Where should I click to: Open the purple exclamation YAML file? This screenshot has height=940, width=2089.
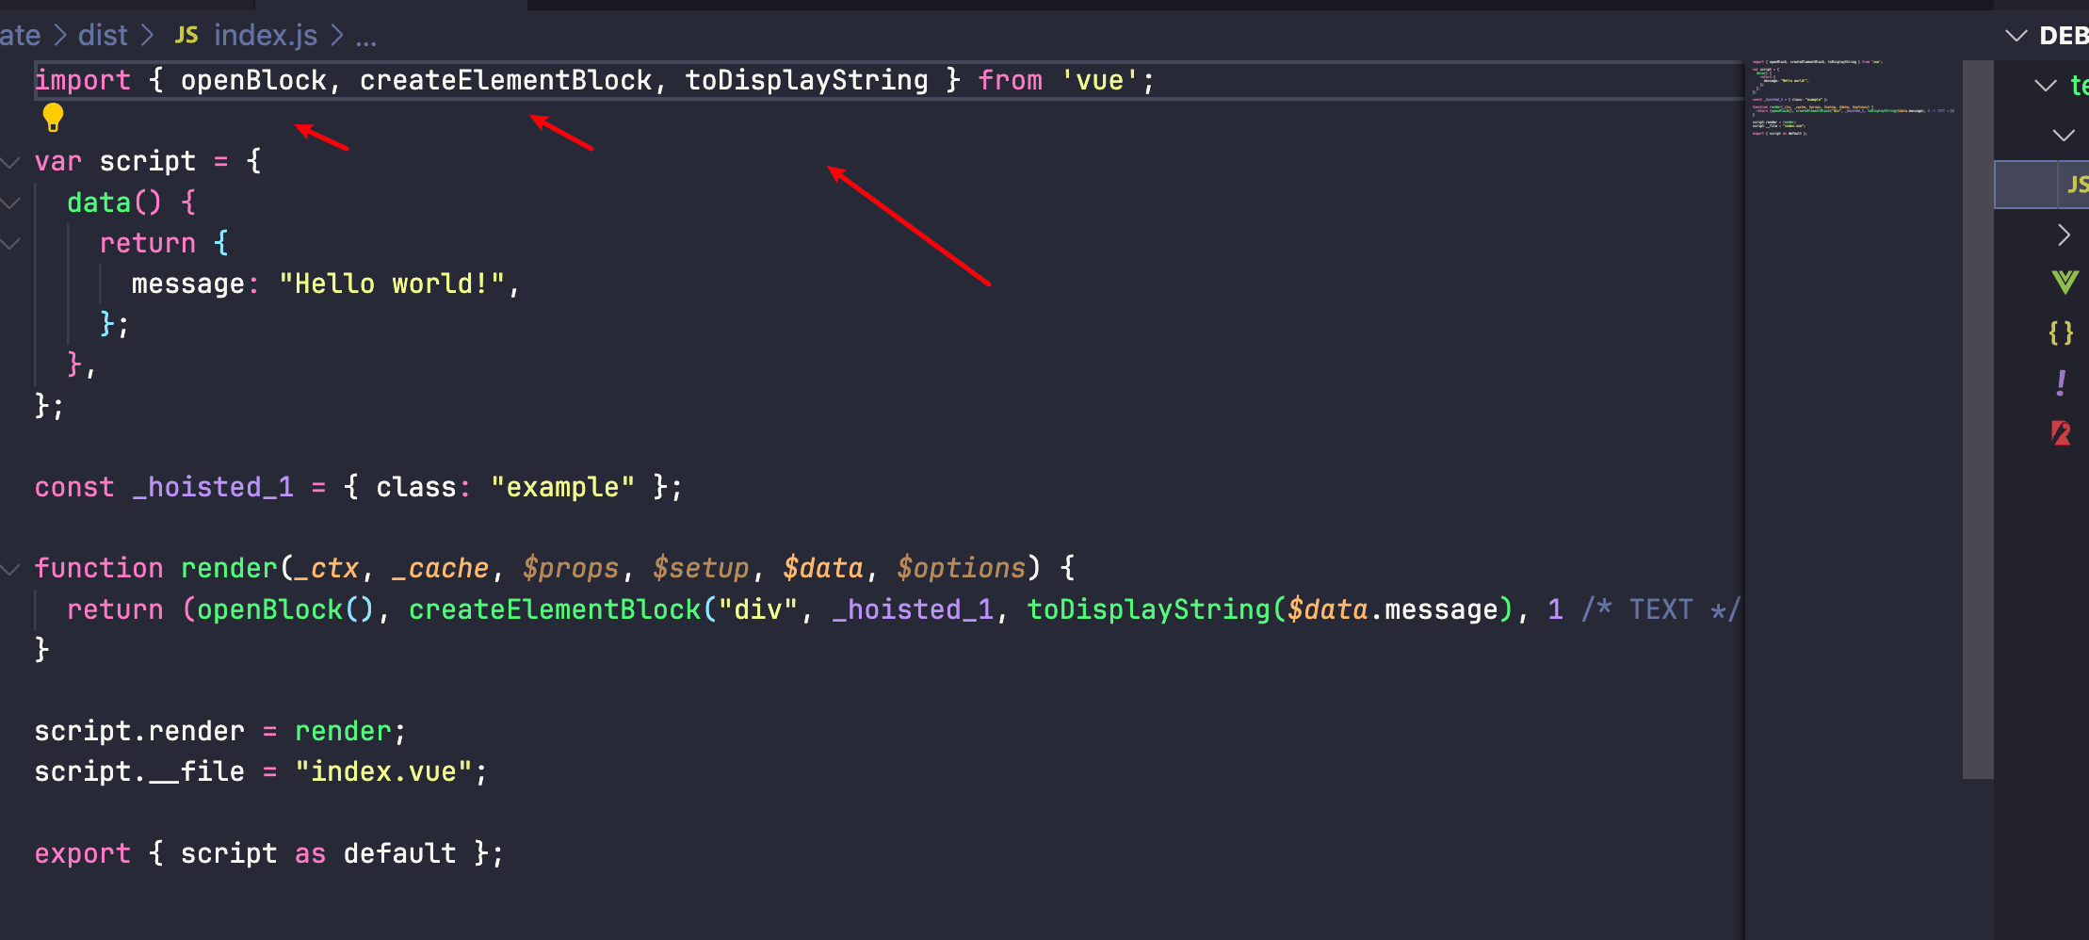click(x=2061, y=382)
